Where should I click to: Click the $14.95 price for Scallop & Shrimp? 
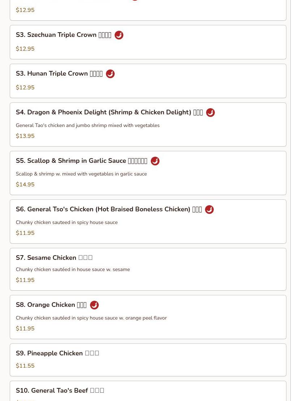25,185
